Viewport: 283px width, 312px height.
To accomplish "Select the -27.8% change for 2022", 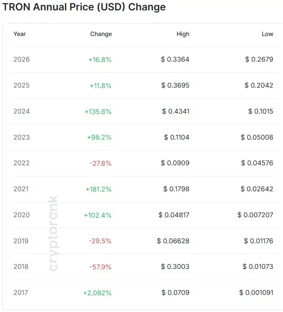I will tap(100, 163).
